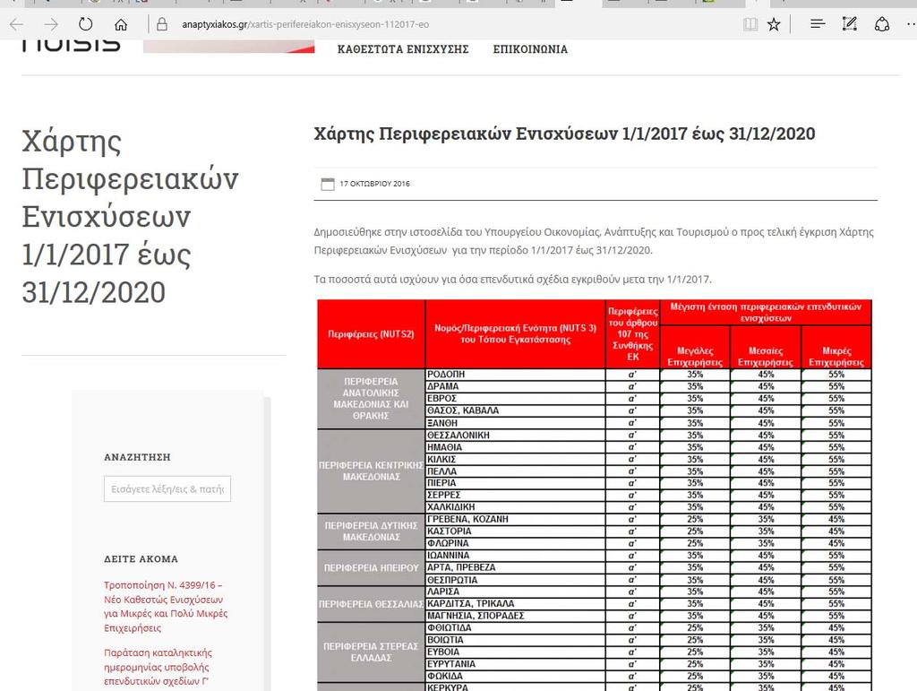Click the 'ΗΜΑΘΙΑ' table cell

click(x=515, y=447)
